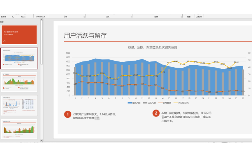Viewport: 252px width, 157px height.
Task: Select the fifth slide thumbnail with green-orange bars
Action: (x=19, y=129)
